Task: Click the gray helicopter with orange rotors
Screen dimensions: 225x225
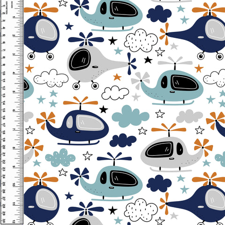Action: (x=177, y=148)
